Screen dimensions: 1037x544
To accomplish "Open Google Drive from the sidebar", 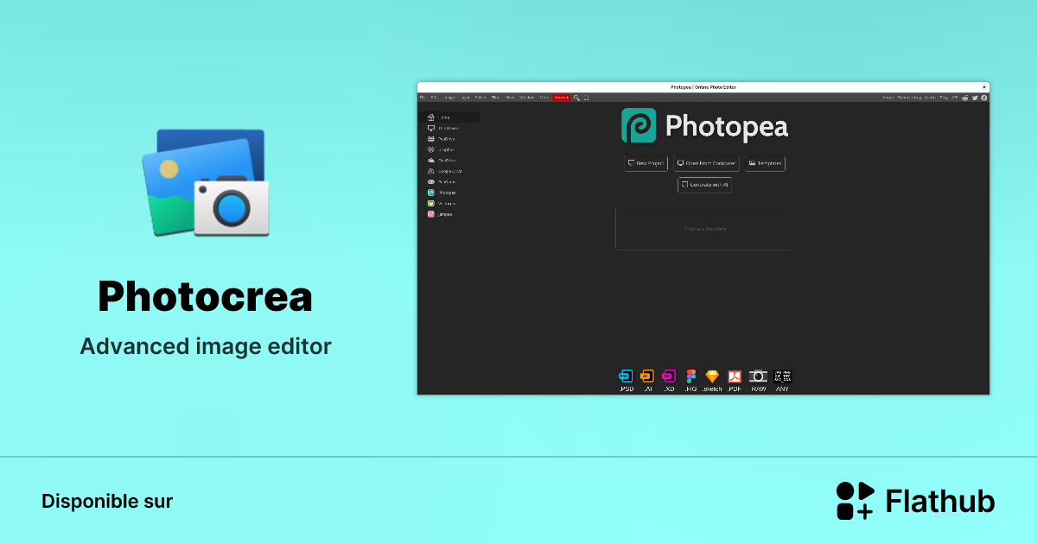I will pos(448,171).
